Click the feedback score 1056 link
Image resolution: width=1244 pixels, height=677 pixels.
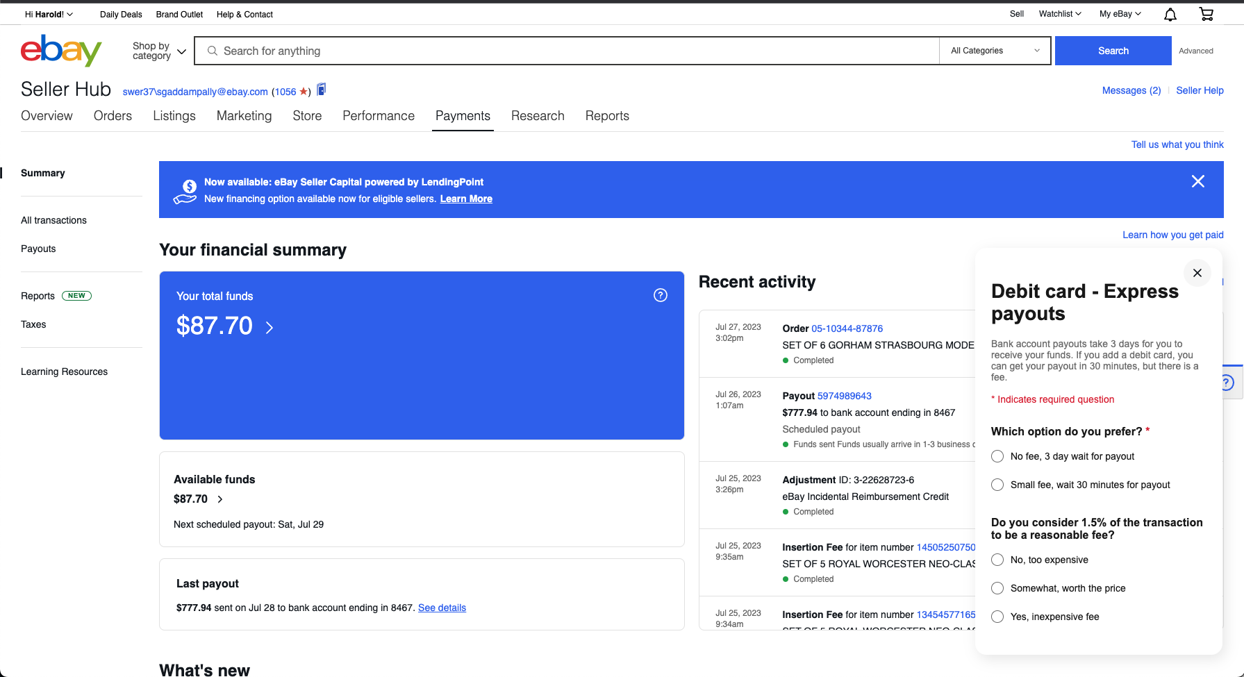click(x=285, y=92)
